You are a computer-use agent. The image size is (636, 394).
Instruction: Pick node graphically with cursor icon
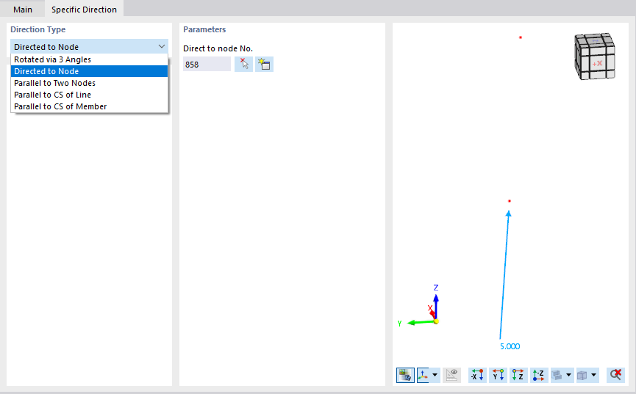click(244, 65)
